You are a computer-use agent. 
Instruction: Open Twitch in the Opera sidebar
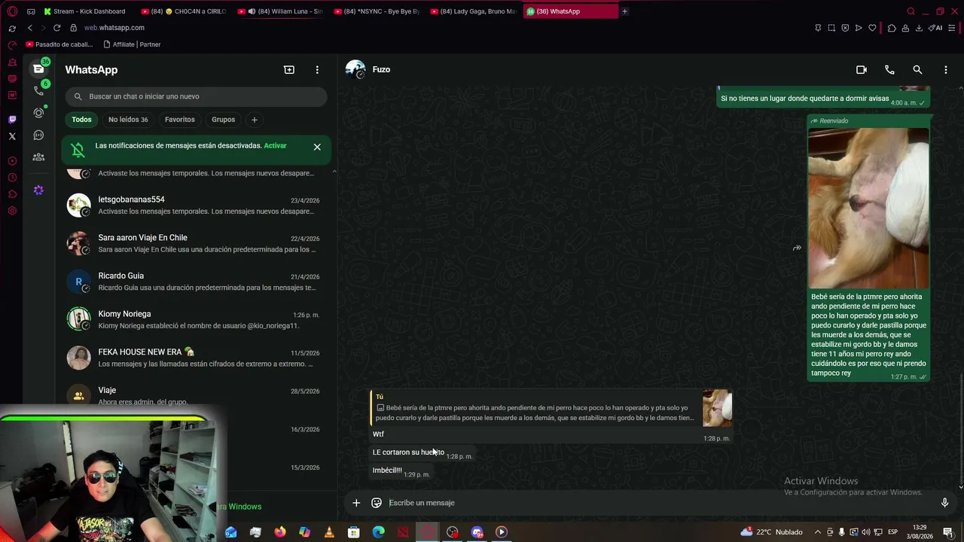click(x=12, y=119)
